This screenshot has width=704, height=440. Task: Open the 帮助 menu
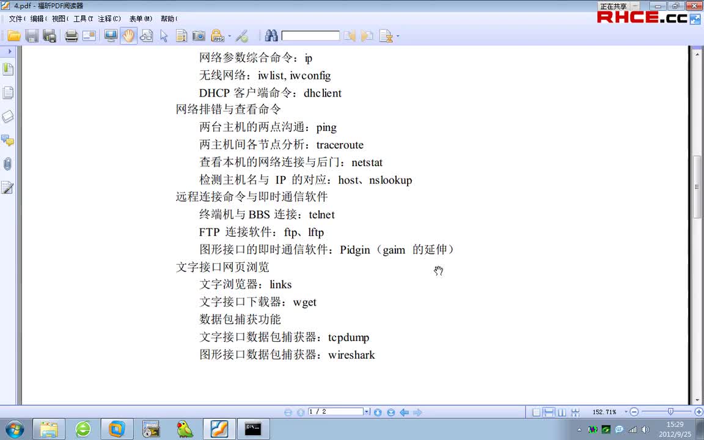click(169, 18)
